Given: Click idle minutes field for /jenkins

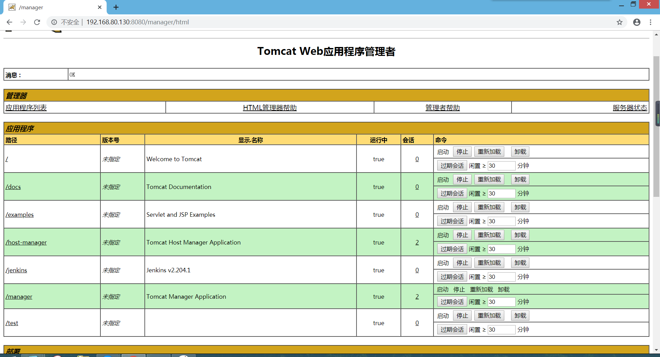Looking at the screenshot, I should coord(502,277).
